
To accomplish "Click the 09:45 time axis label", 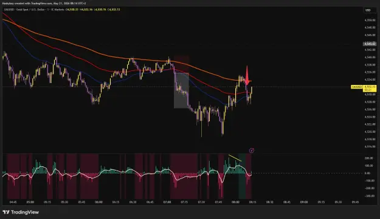I will click(355, 202).
